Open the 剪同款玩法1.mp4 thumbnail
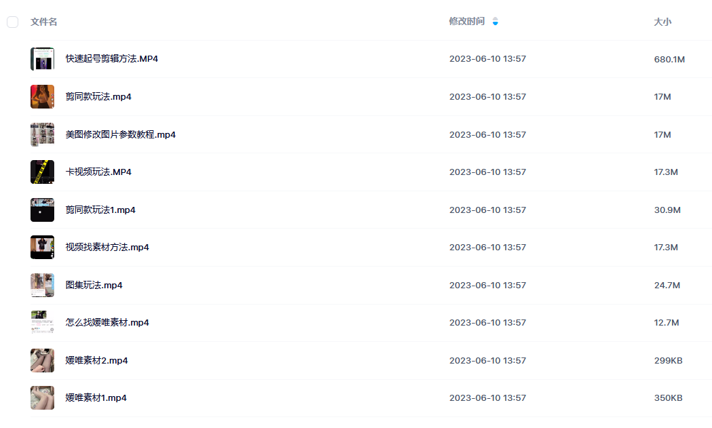This screenshot has width=712, height=428. [x=42, y=210]
